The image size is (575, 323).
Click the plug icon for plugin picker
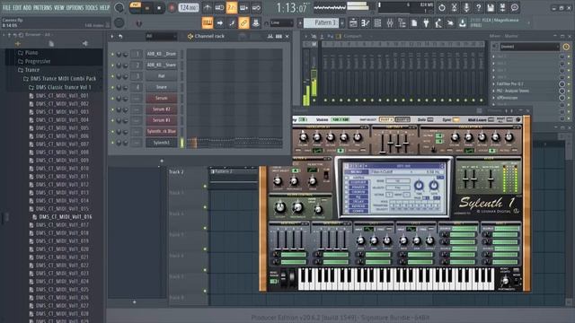(x=426, y=23)
